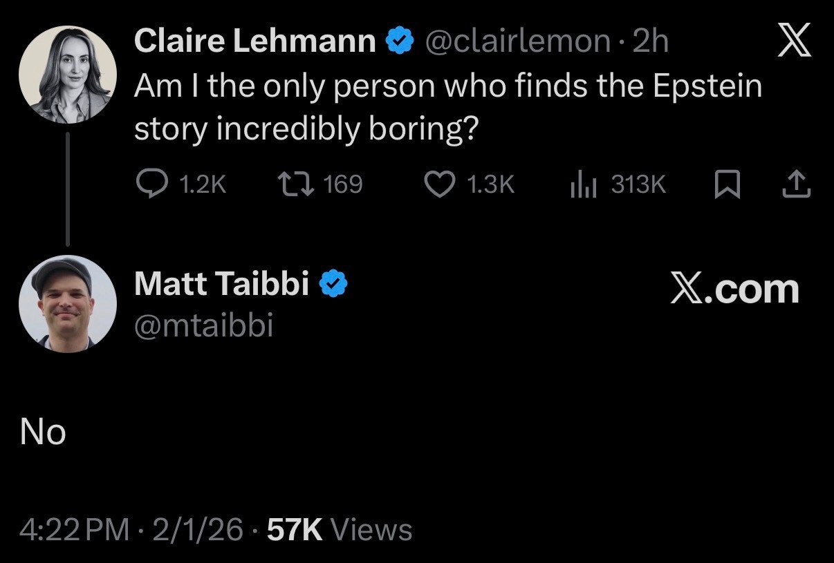Open the @mtaibbi handle link
The width and height of the screenshot is (834, 563).
click(x=203, y=325)
